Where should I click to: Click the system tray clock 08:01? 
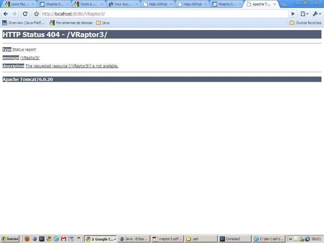tap(316, 239)
